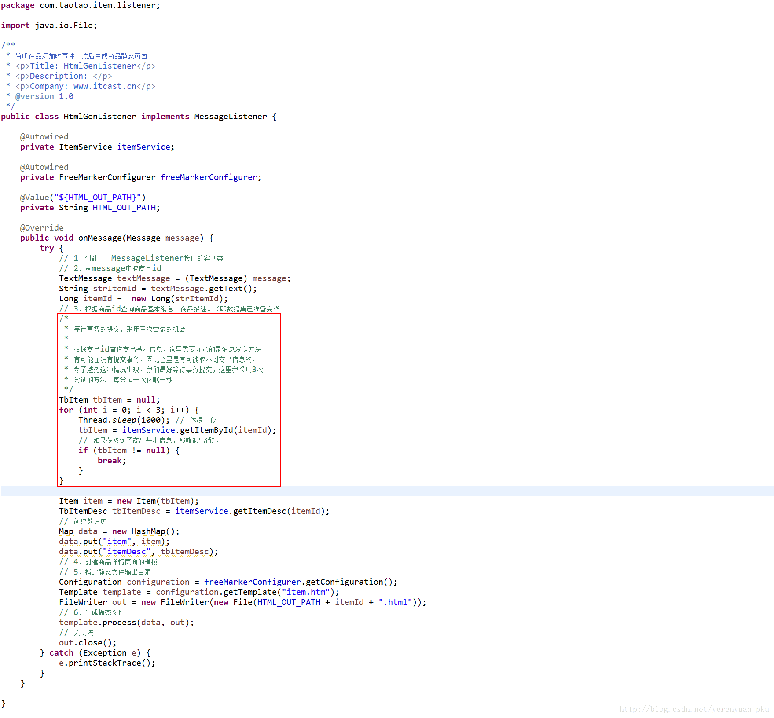
Task: Click Item item = new Item(tbItem) line
Action: point(129,501)
